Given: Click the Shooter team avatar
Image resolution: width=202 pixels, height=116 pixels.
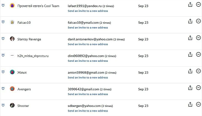Looking at the screenshot, I should pyautogui.click(x=12, y=105).
